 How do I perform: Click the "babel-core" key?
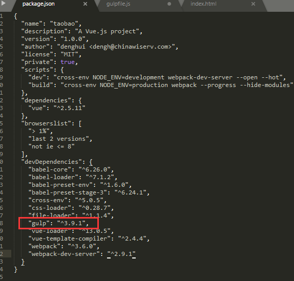(50, 169)
